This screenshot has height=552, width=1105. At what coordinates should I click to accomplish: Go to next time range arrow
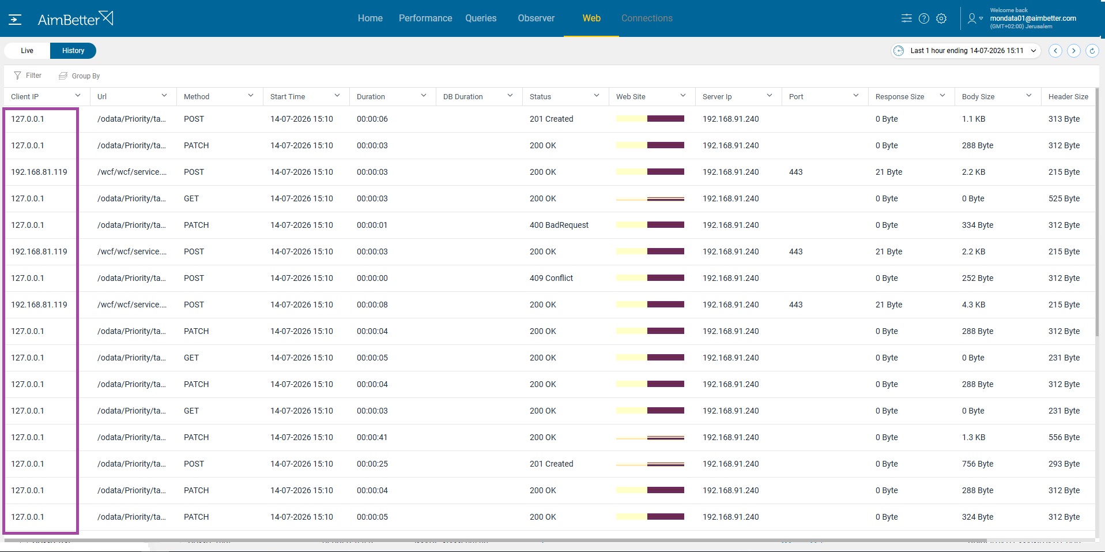pyautogui.click(x=1074, y=51)
